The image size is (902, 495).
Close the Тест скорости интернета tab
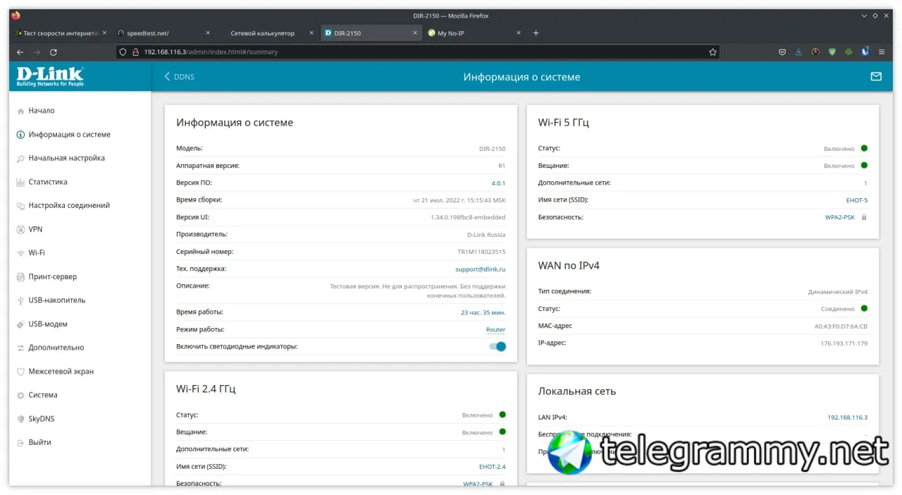(x=104, y=33)
